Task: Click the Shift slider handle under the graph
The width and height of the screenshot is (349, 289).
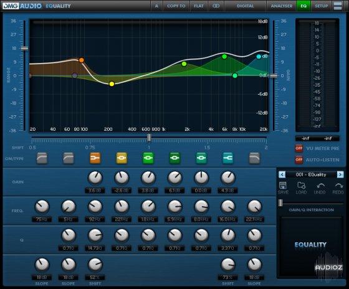Action: click(149, 138)
